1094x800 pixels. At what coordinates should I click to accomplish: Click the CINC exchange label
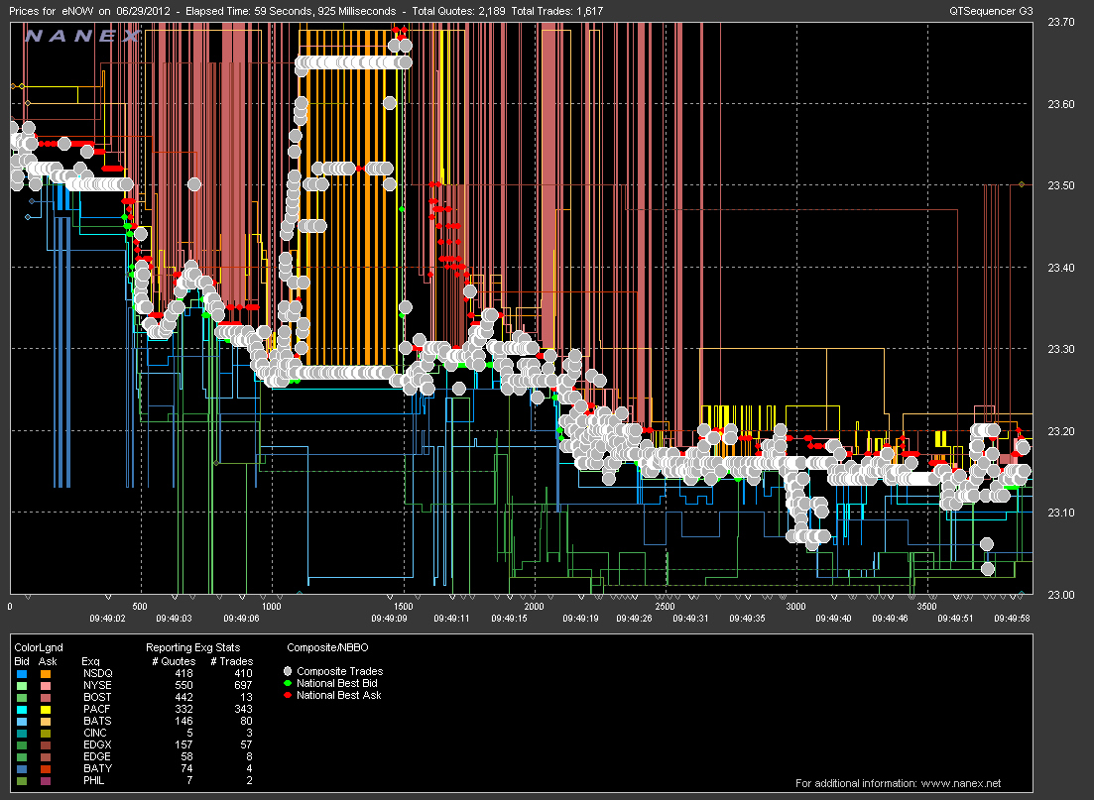[95, 733]
